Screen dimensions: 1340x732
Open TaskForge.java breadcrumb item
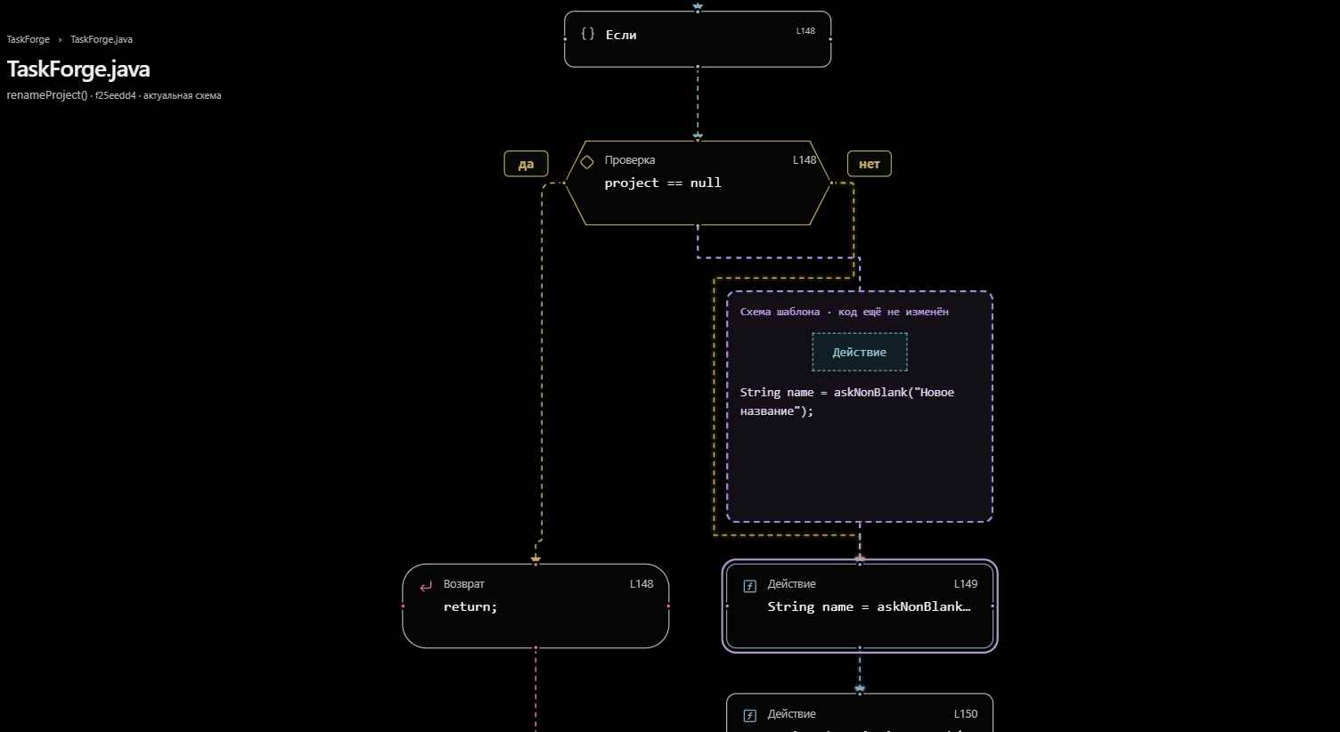coord(102,39)
